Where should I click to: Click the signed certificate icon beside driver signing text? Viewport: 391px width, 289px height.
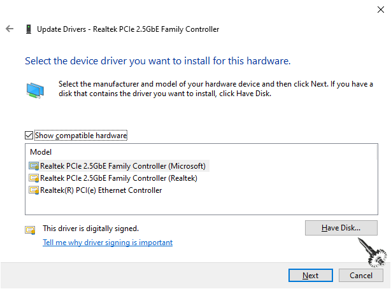(30, 230)
